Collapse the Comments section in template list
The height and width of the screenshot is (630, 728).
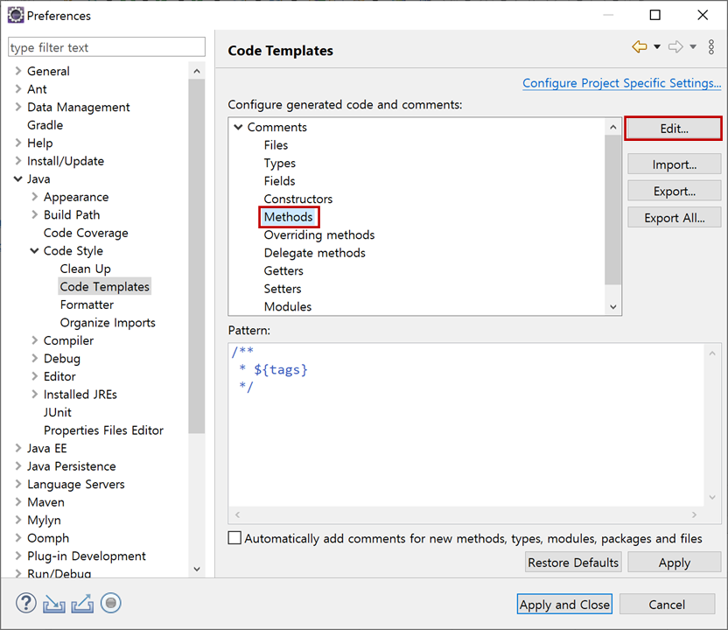(x=238, y=126)
